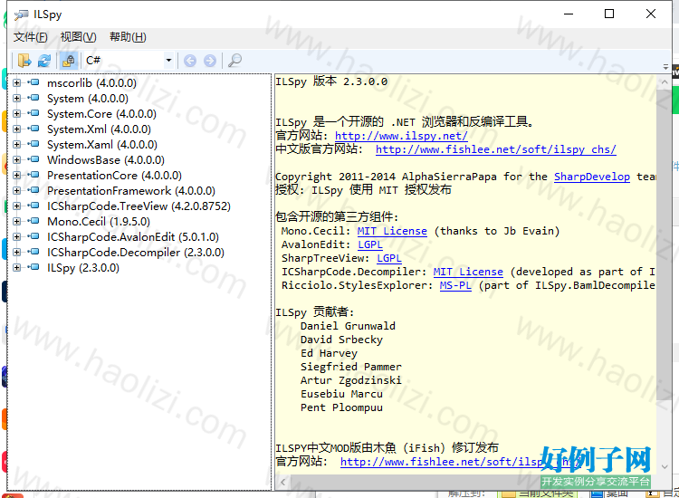Image resolution: width=679 pixels, height=498 pixels.
Task: Select ICSharpCode.AvalonEdit (5.0.1.0) item
Action: point(133,237)
